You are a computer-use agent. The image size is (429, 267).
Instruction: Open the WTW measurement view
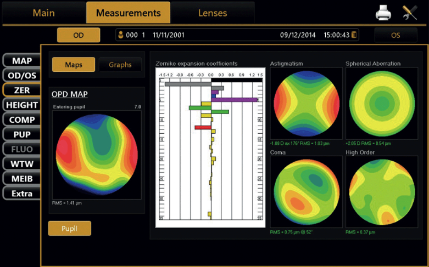[22, 163]
